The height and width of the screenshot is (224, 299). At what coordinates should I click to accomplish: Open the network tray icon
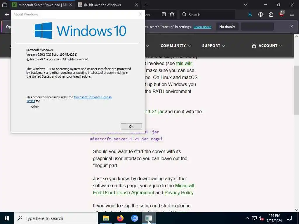coord(254,218)
